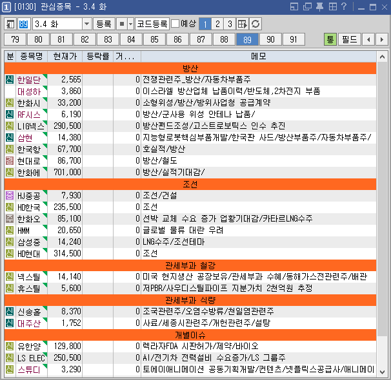
Task: Click the 경 icon beside 현대로
Action: click(x=10, y=161)
